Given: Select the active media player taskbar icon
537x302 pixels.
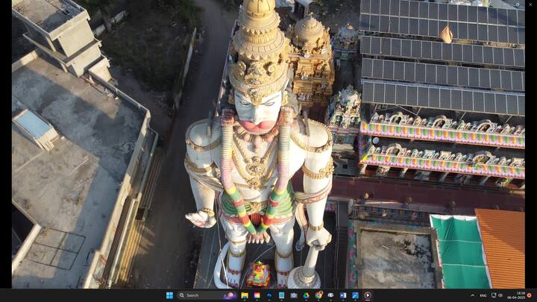Looking at the screenshot, I should pos(368,295).
